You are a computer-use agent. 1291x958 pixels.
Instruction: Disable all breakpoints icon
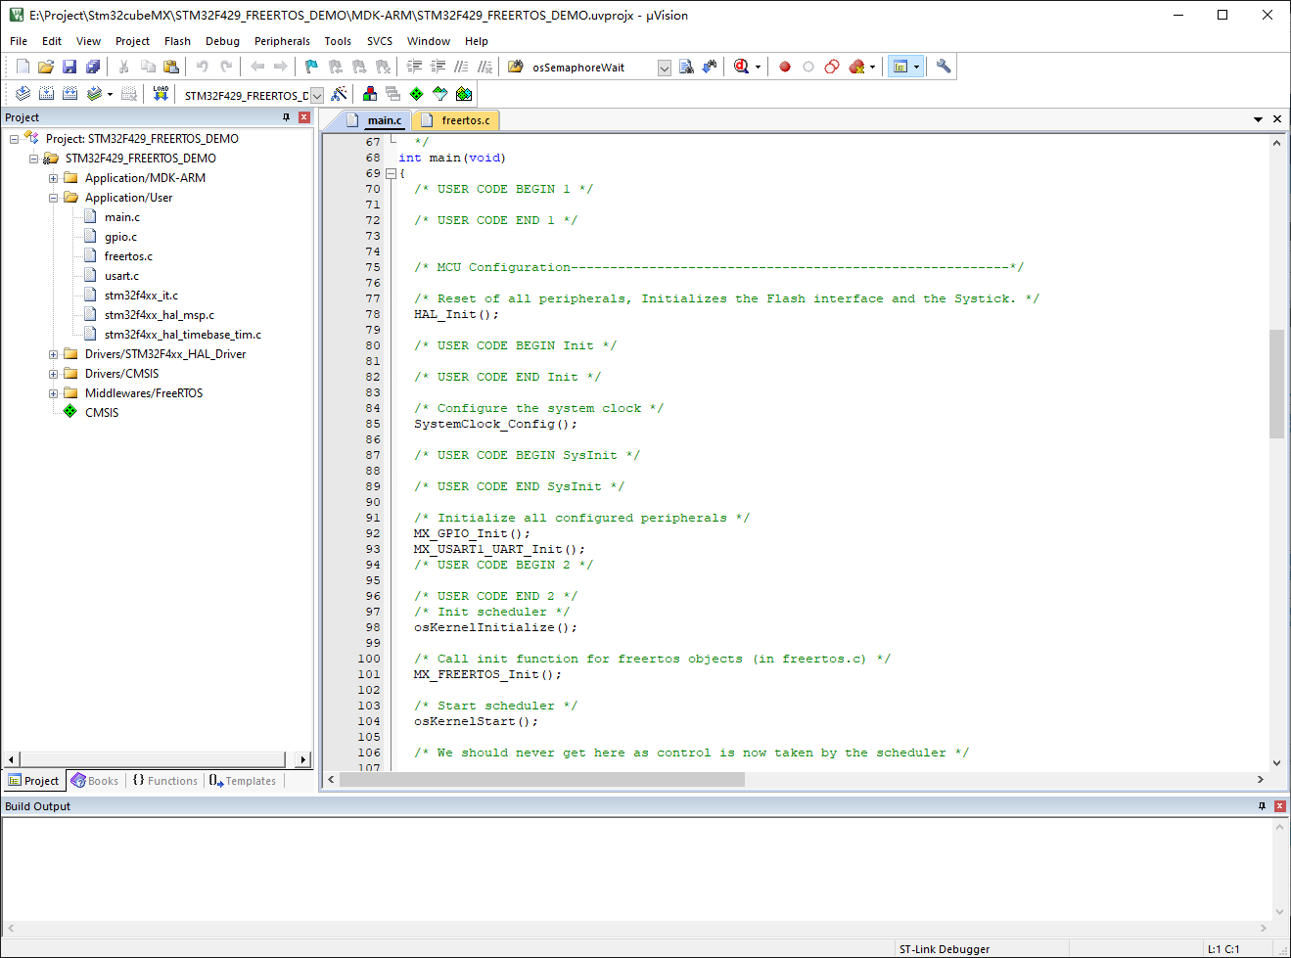click(x=832, y=67)
